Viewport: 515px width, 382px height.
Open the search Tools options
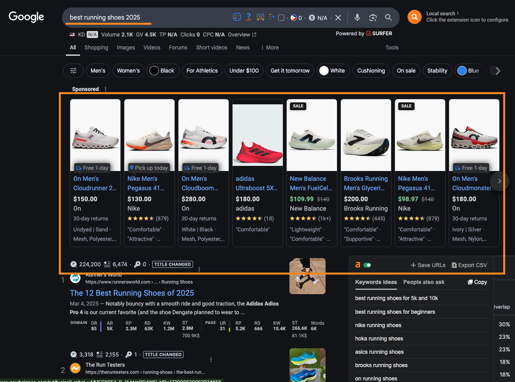[x=392, y=47]
